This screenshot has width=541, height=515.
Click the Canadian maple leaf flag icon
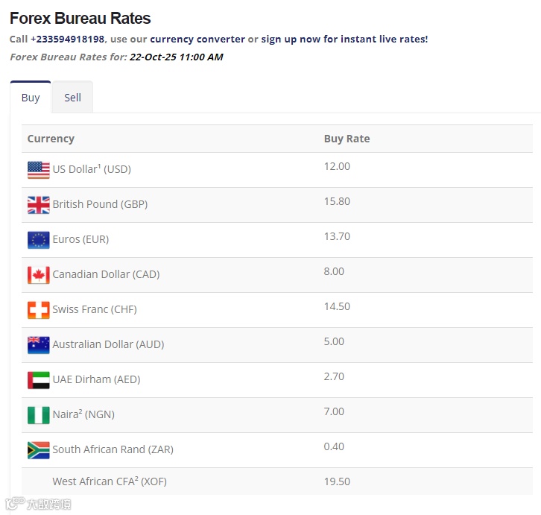(x=39, y=275)
